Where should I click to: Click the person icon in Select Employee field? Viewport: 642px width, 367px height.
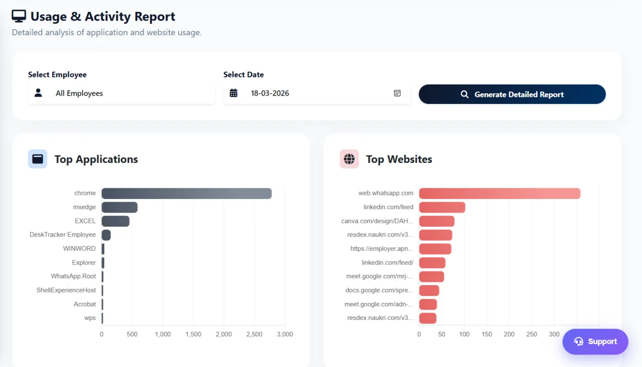38,93
